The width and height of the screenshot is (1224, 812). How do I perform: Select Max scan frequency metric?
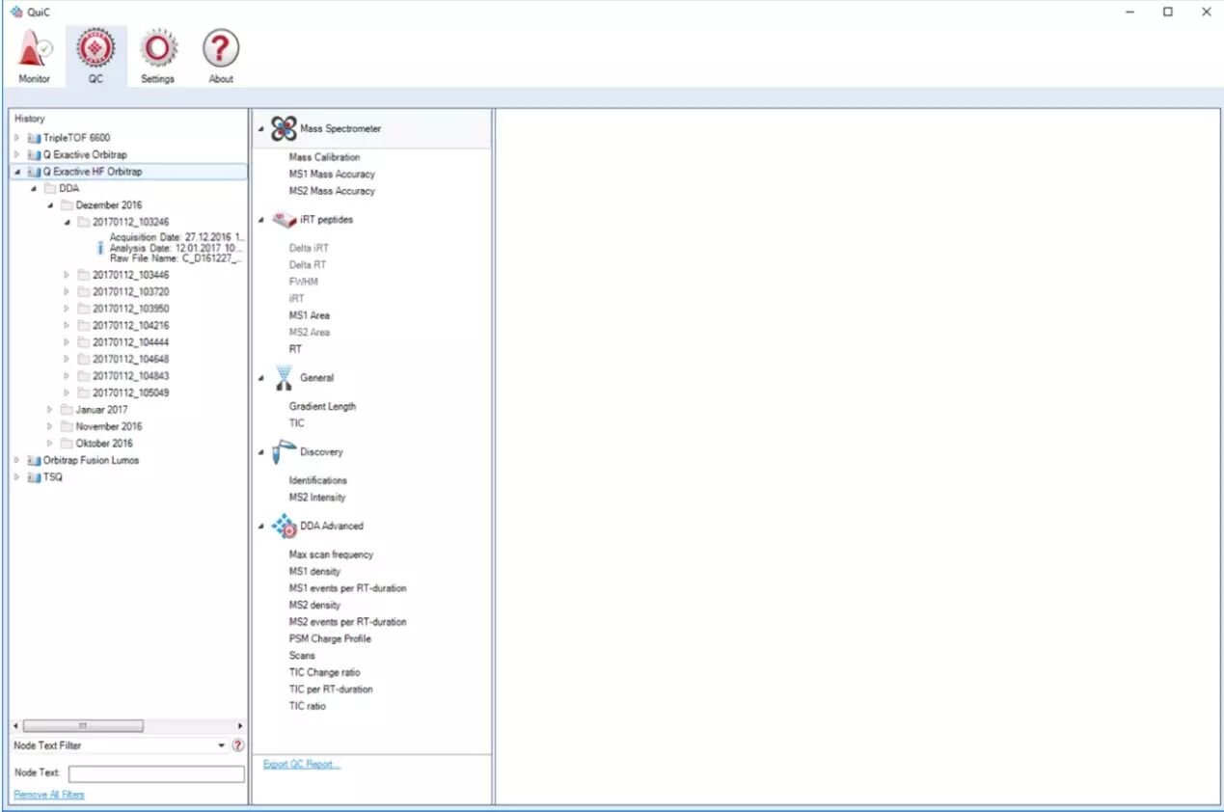coord(331,555)
